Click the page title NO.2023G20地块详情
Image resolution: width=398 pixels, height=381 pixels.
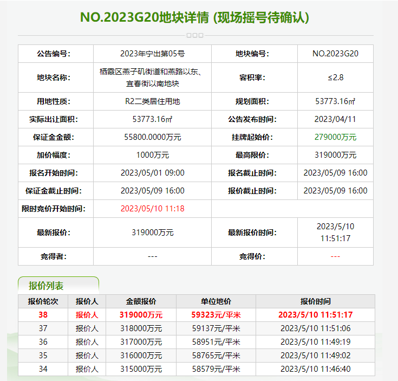tap(195, 17)
